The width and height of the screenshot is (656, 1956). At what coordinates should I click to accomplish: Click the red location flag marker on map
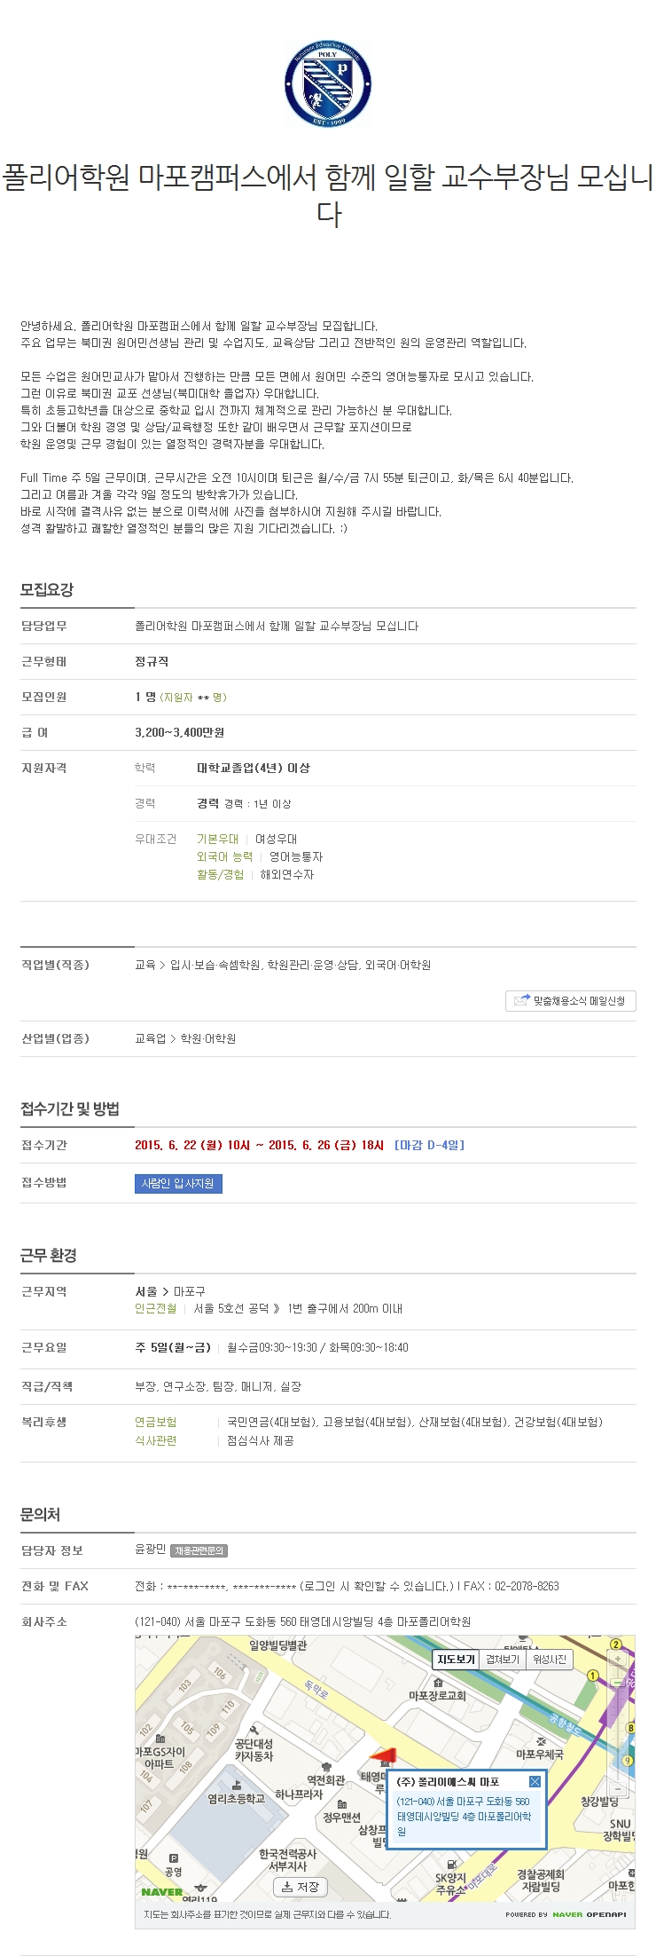point(383,1756)
